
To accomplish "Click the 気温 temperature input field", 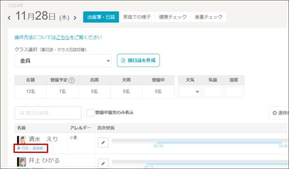I will click(x=213, y=91).
